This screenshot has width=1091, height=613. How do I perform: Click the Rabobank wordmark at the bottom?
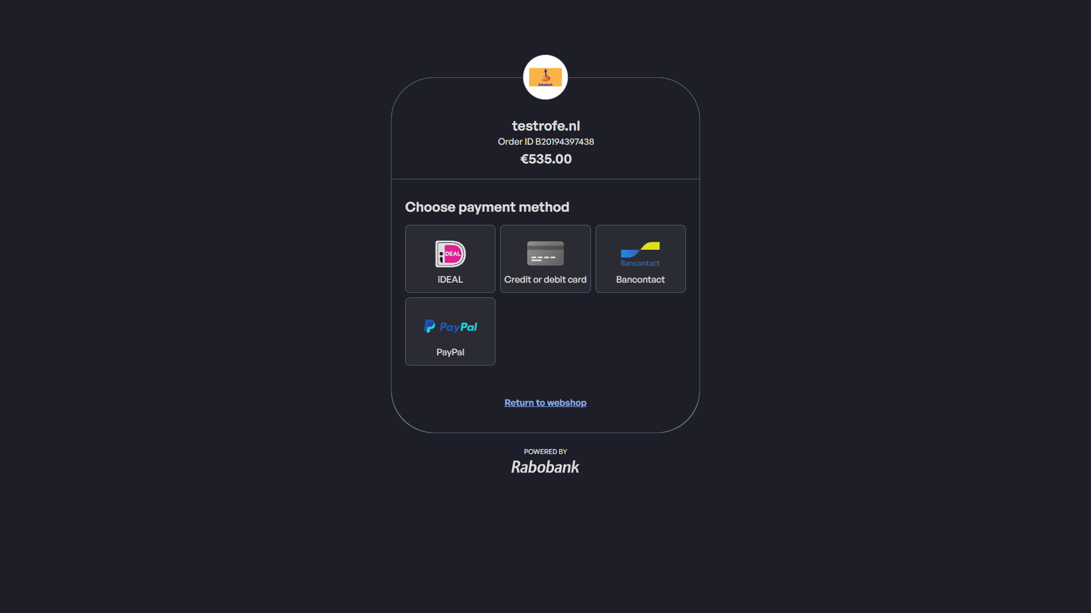click(545, 467)
